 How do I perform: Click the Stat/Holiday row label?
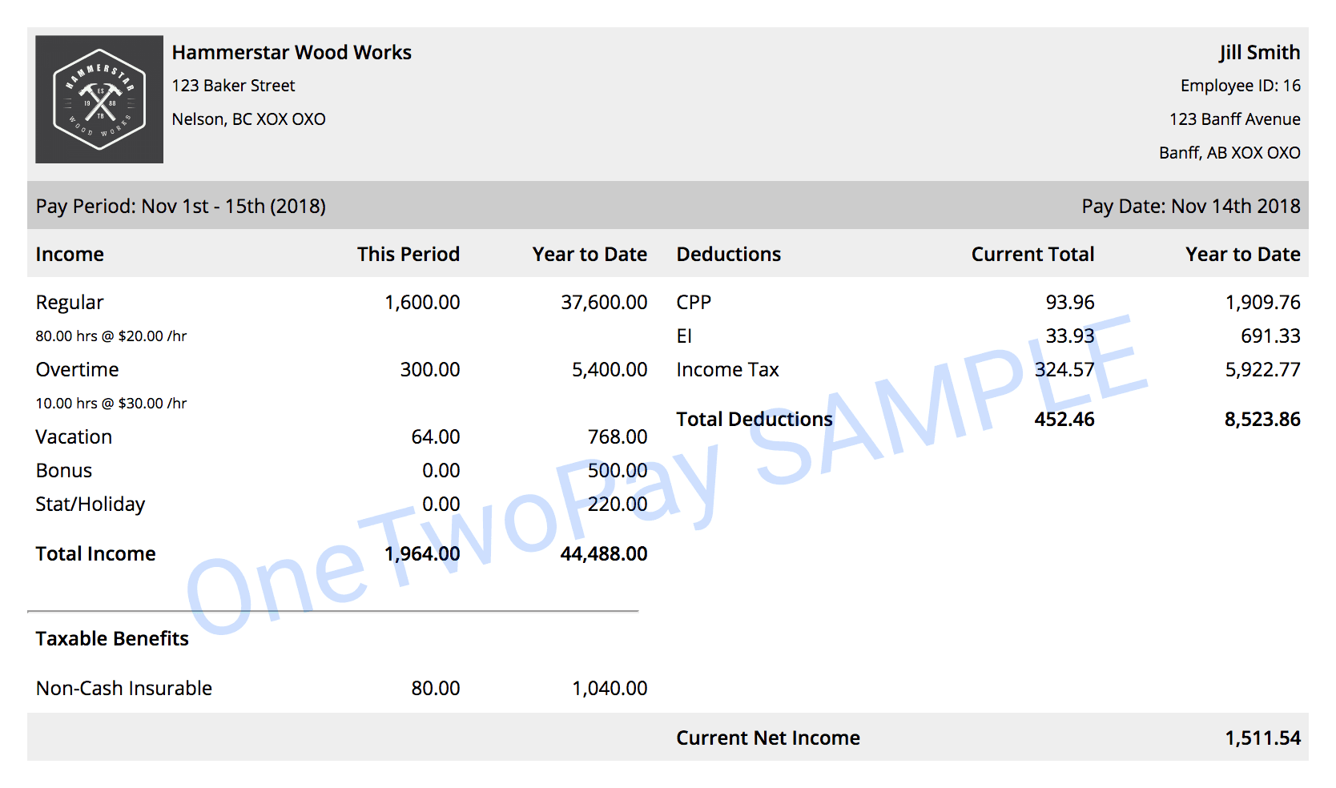point(91,505)
